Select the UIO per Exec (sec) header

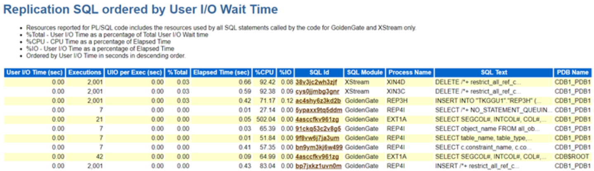click(134, 73)
